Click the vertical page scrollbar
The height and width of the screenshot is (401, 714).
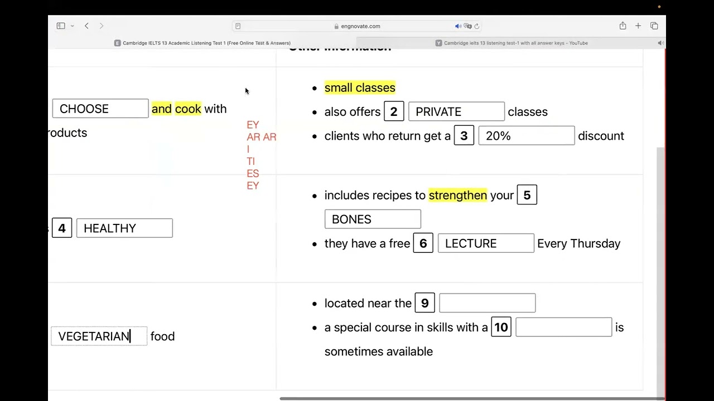[661, 273]
